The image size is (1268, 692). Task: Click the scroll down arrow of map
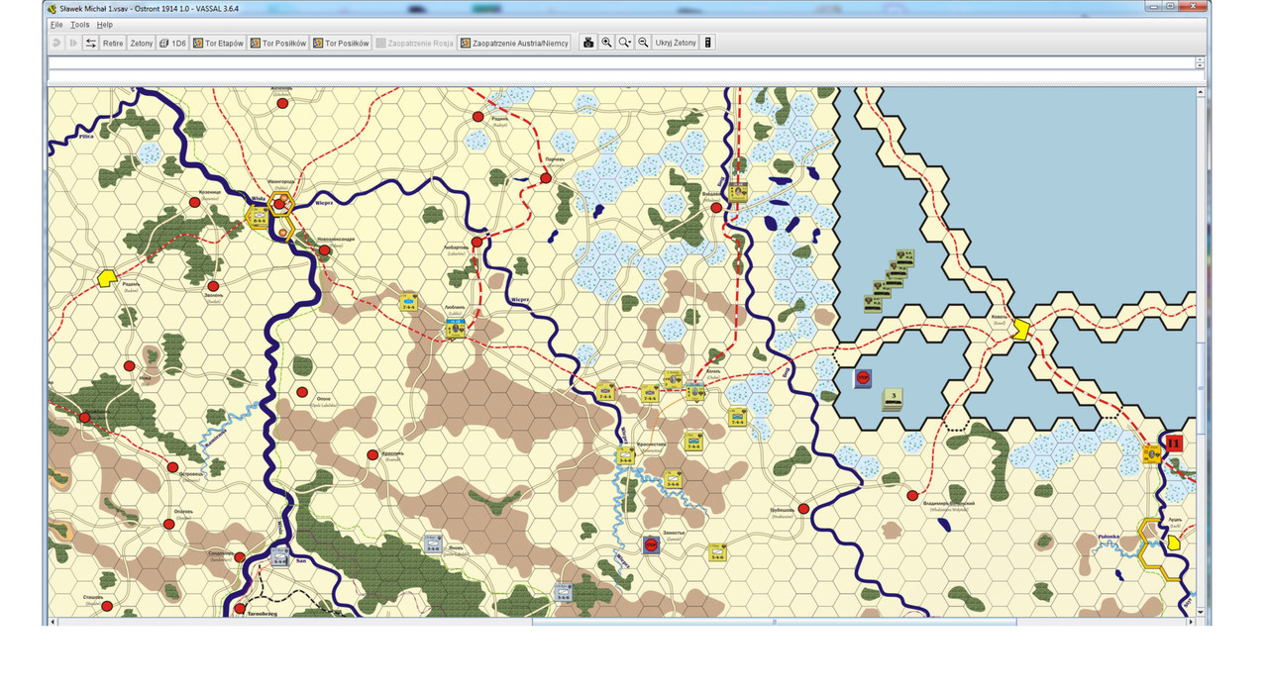(x=1202, y=612)
